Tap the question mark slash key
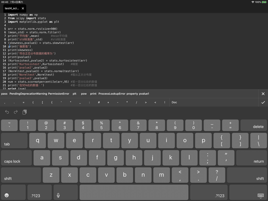268x201 pixels. point(217,175)
